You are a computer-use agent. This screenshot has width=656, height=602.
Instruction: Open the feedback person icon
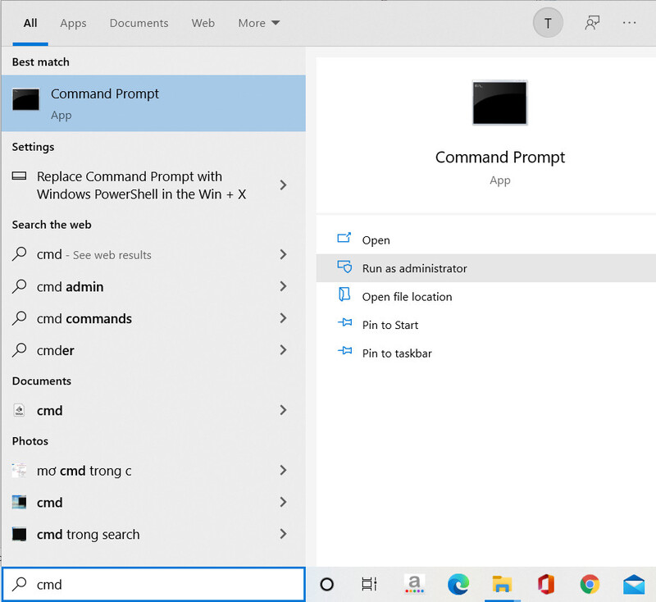(x=592, y=23)
